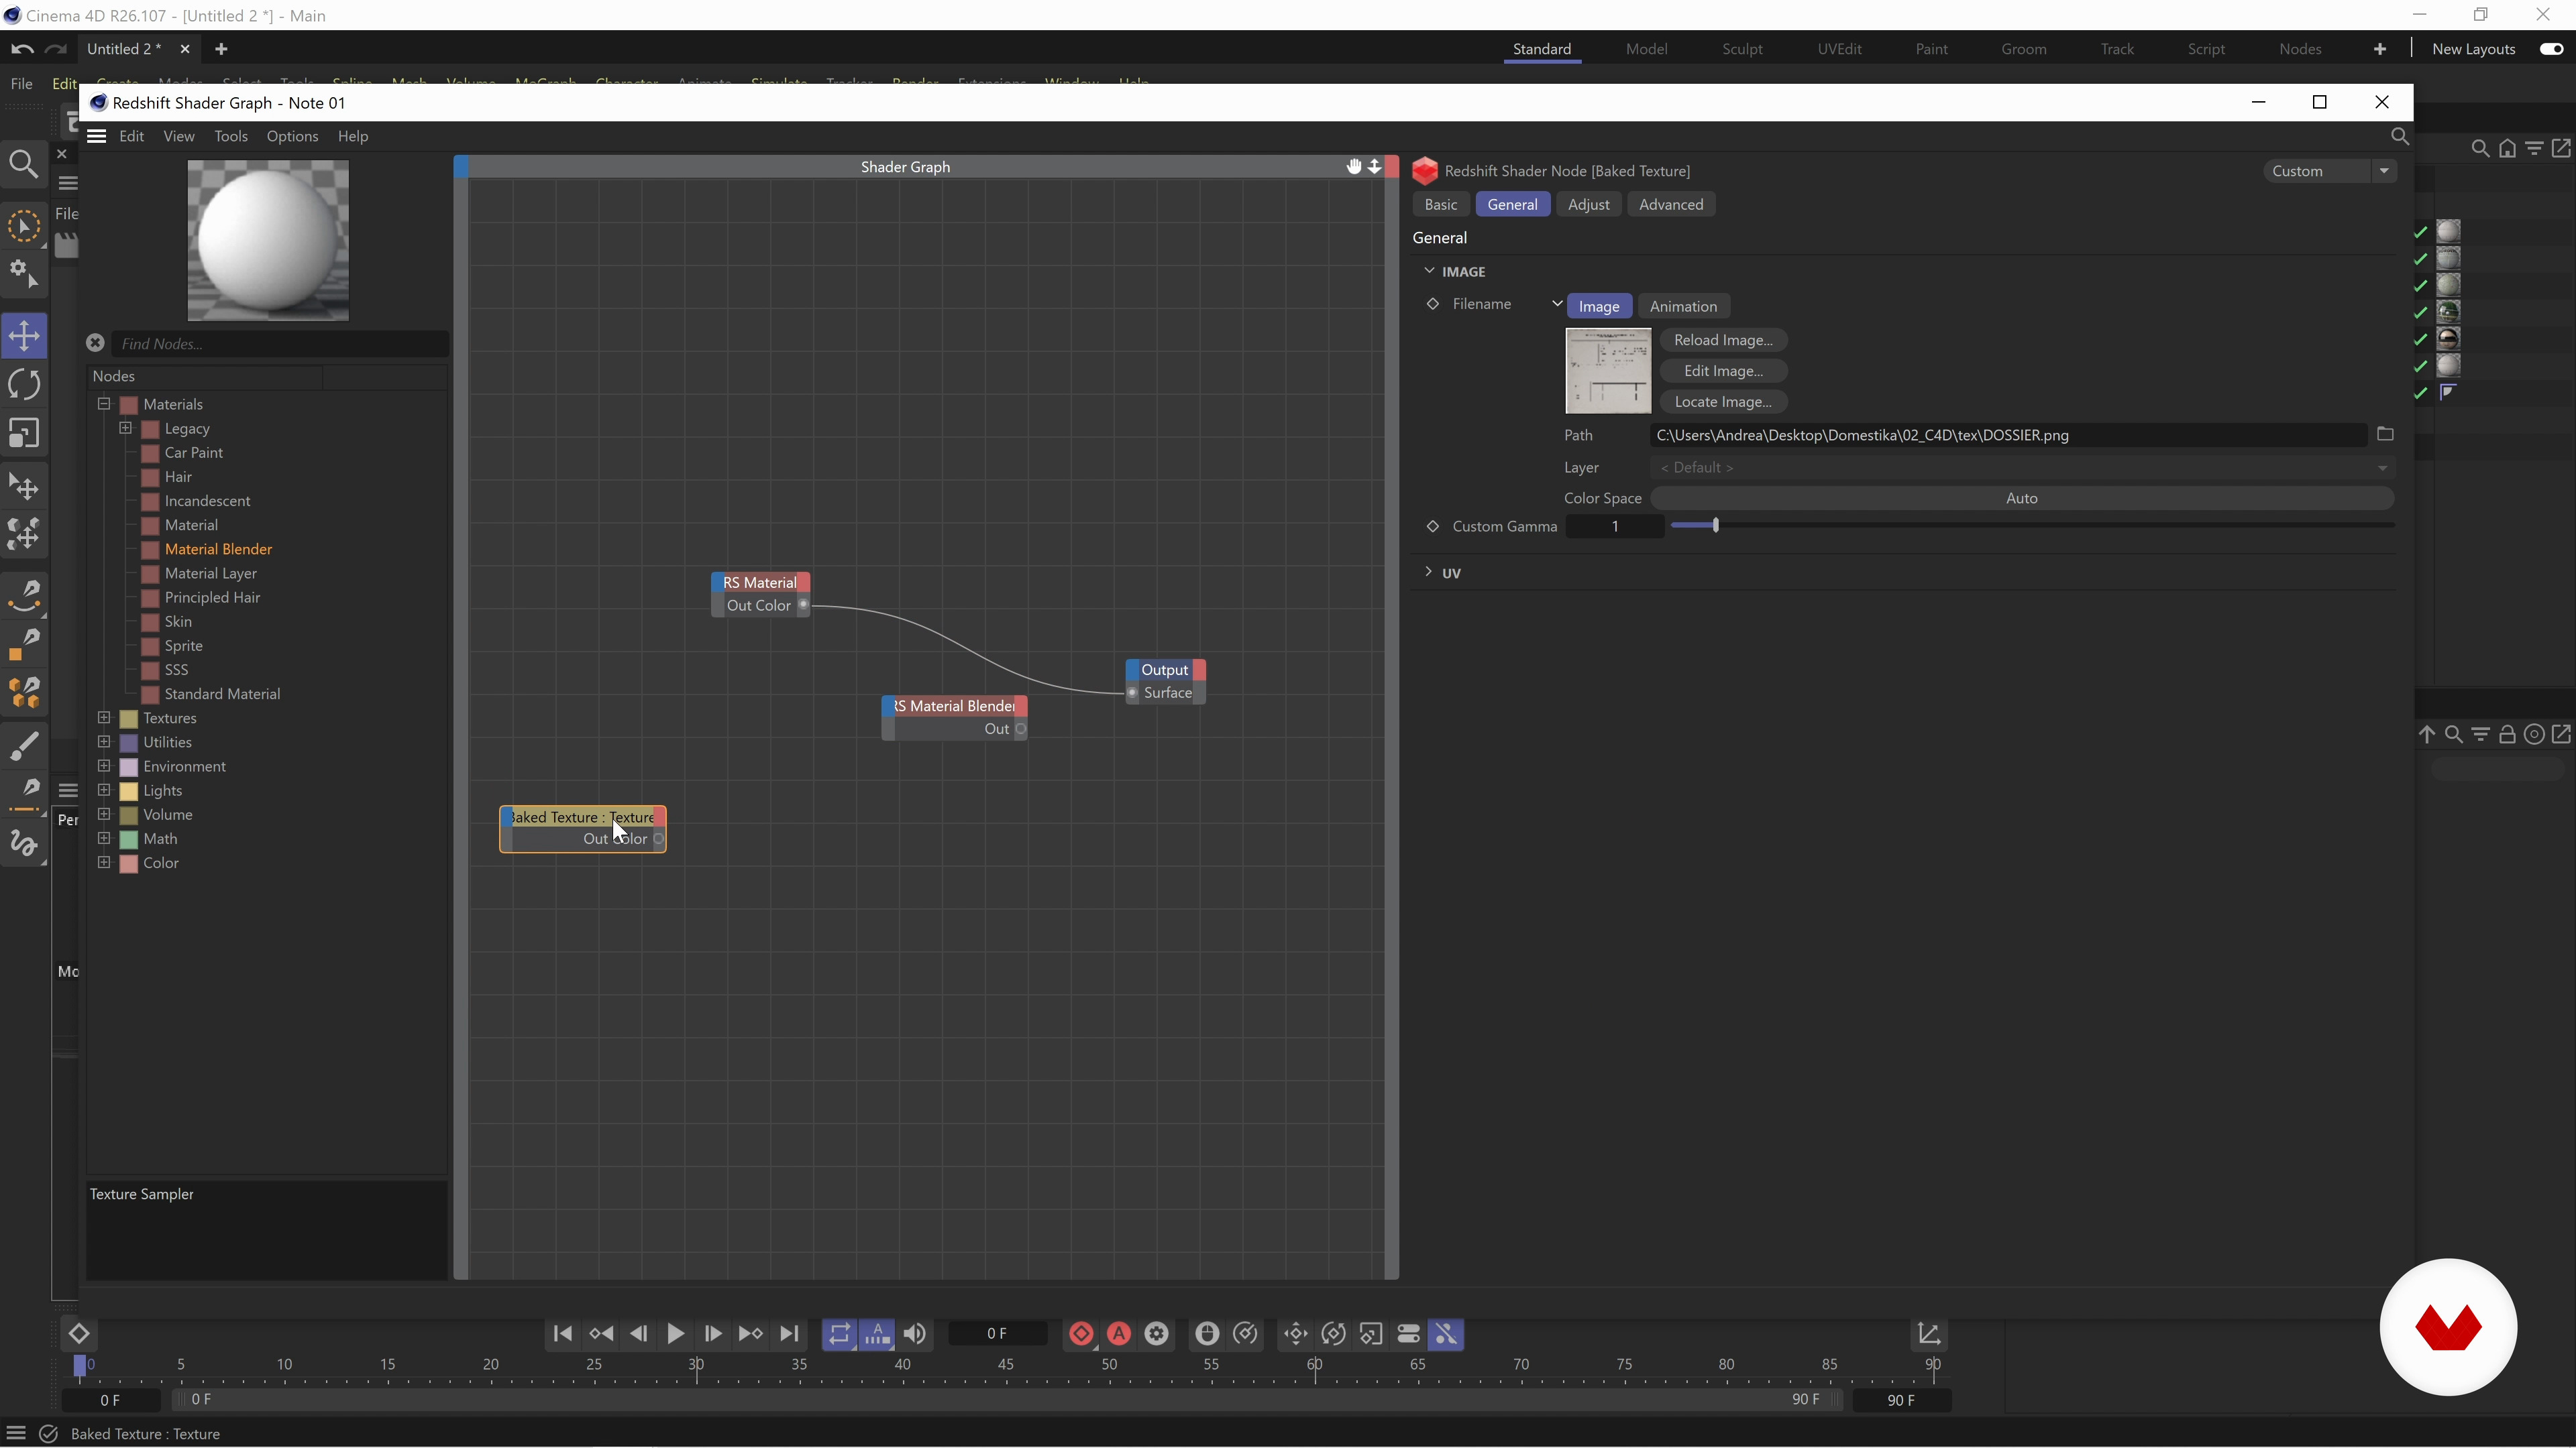The image size is (2576, 1448).
Task: Toggle Custom Gamma keyframe diamond
Action: 1432,527
